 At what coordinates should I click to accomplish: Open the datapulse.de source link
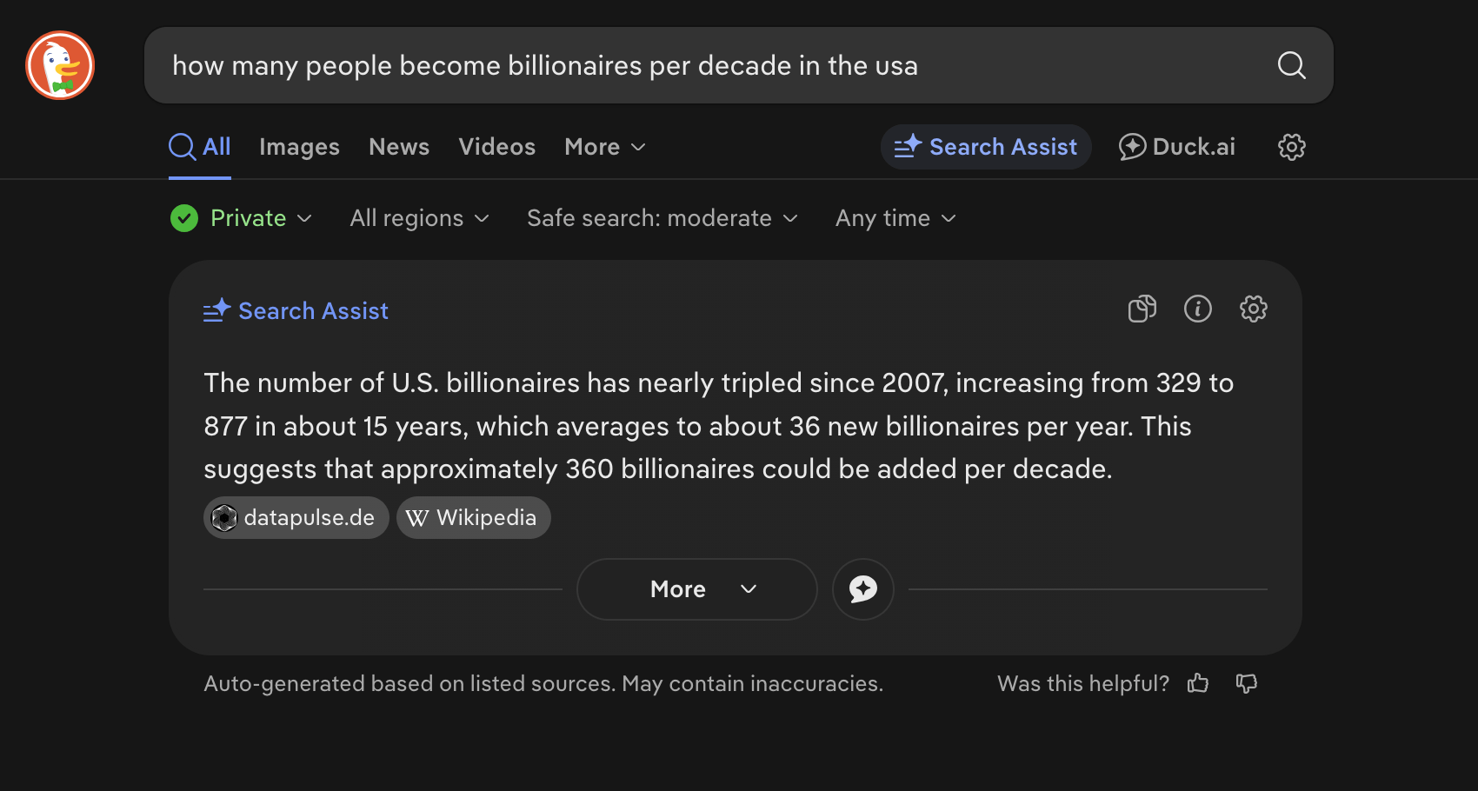296,518
